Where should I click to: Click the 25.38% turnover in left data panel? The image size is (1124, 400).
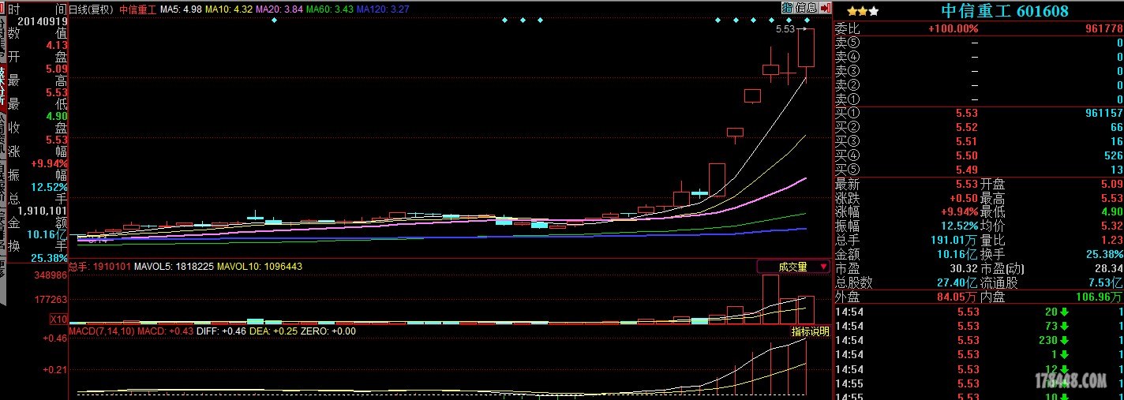[49, 258]
